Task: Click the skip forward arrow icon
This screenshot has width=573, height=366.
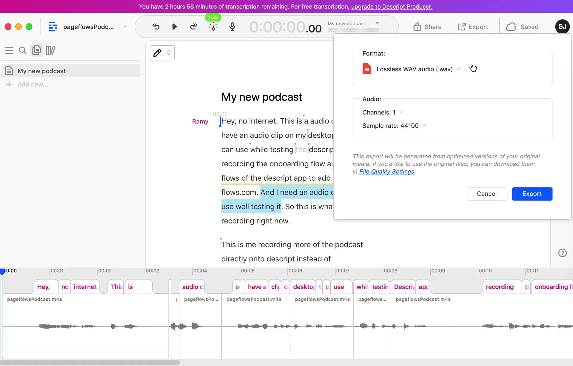Action: [x=194, y=27]
